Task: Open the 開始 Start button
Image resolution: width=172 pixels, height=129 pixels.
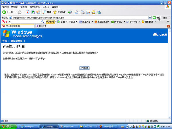Action: (x=8, y=127)
